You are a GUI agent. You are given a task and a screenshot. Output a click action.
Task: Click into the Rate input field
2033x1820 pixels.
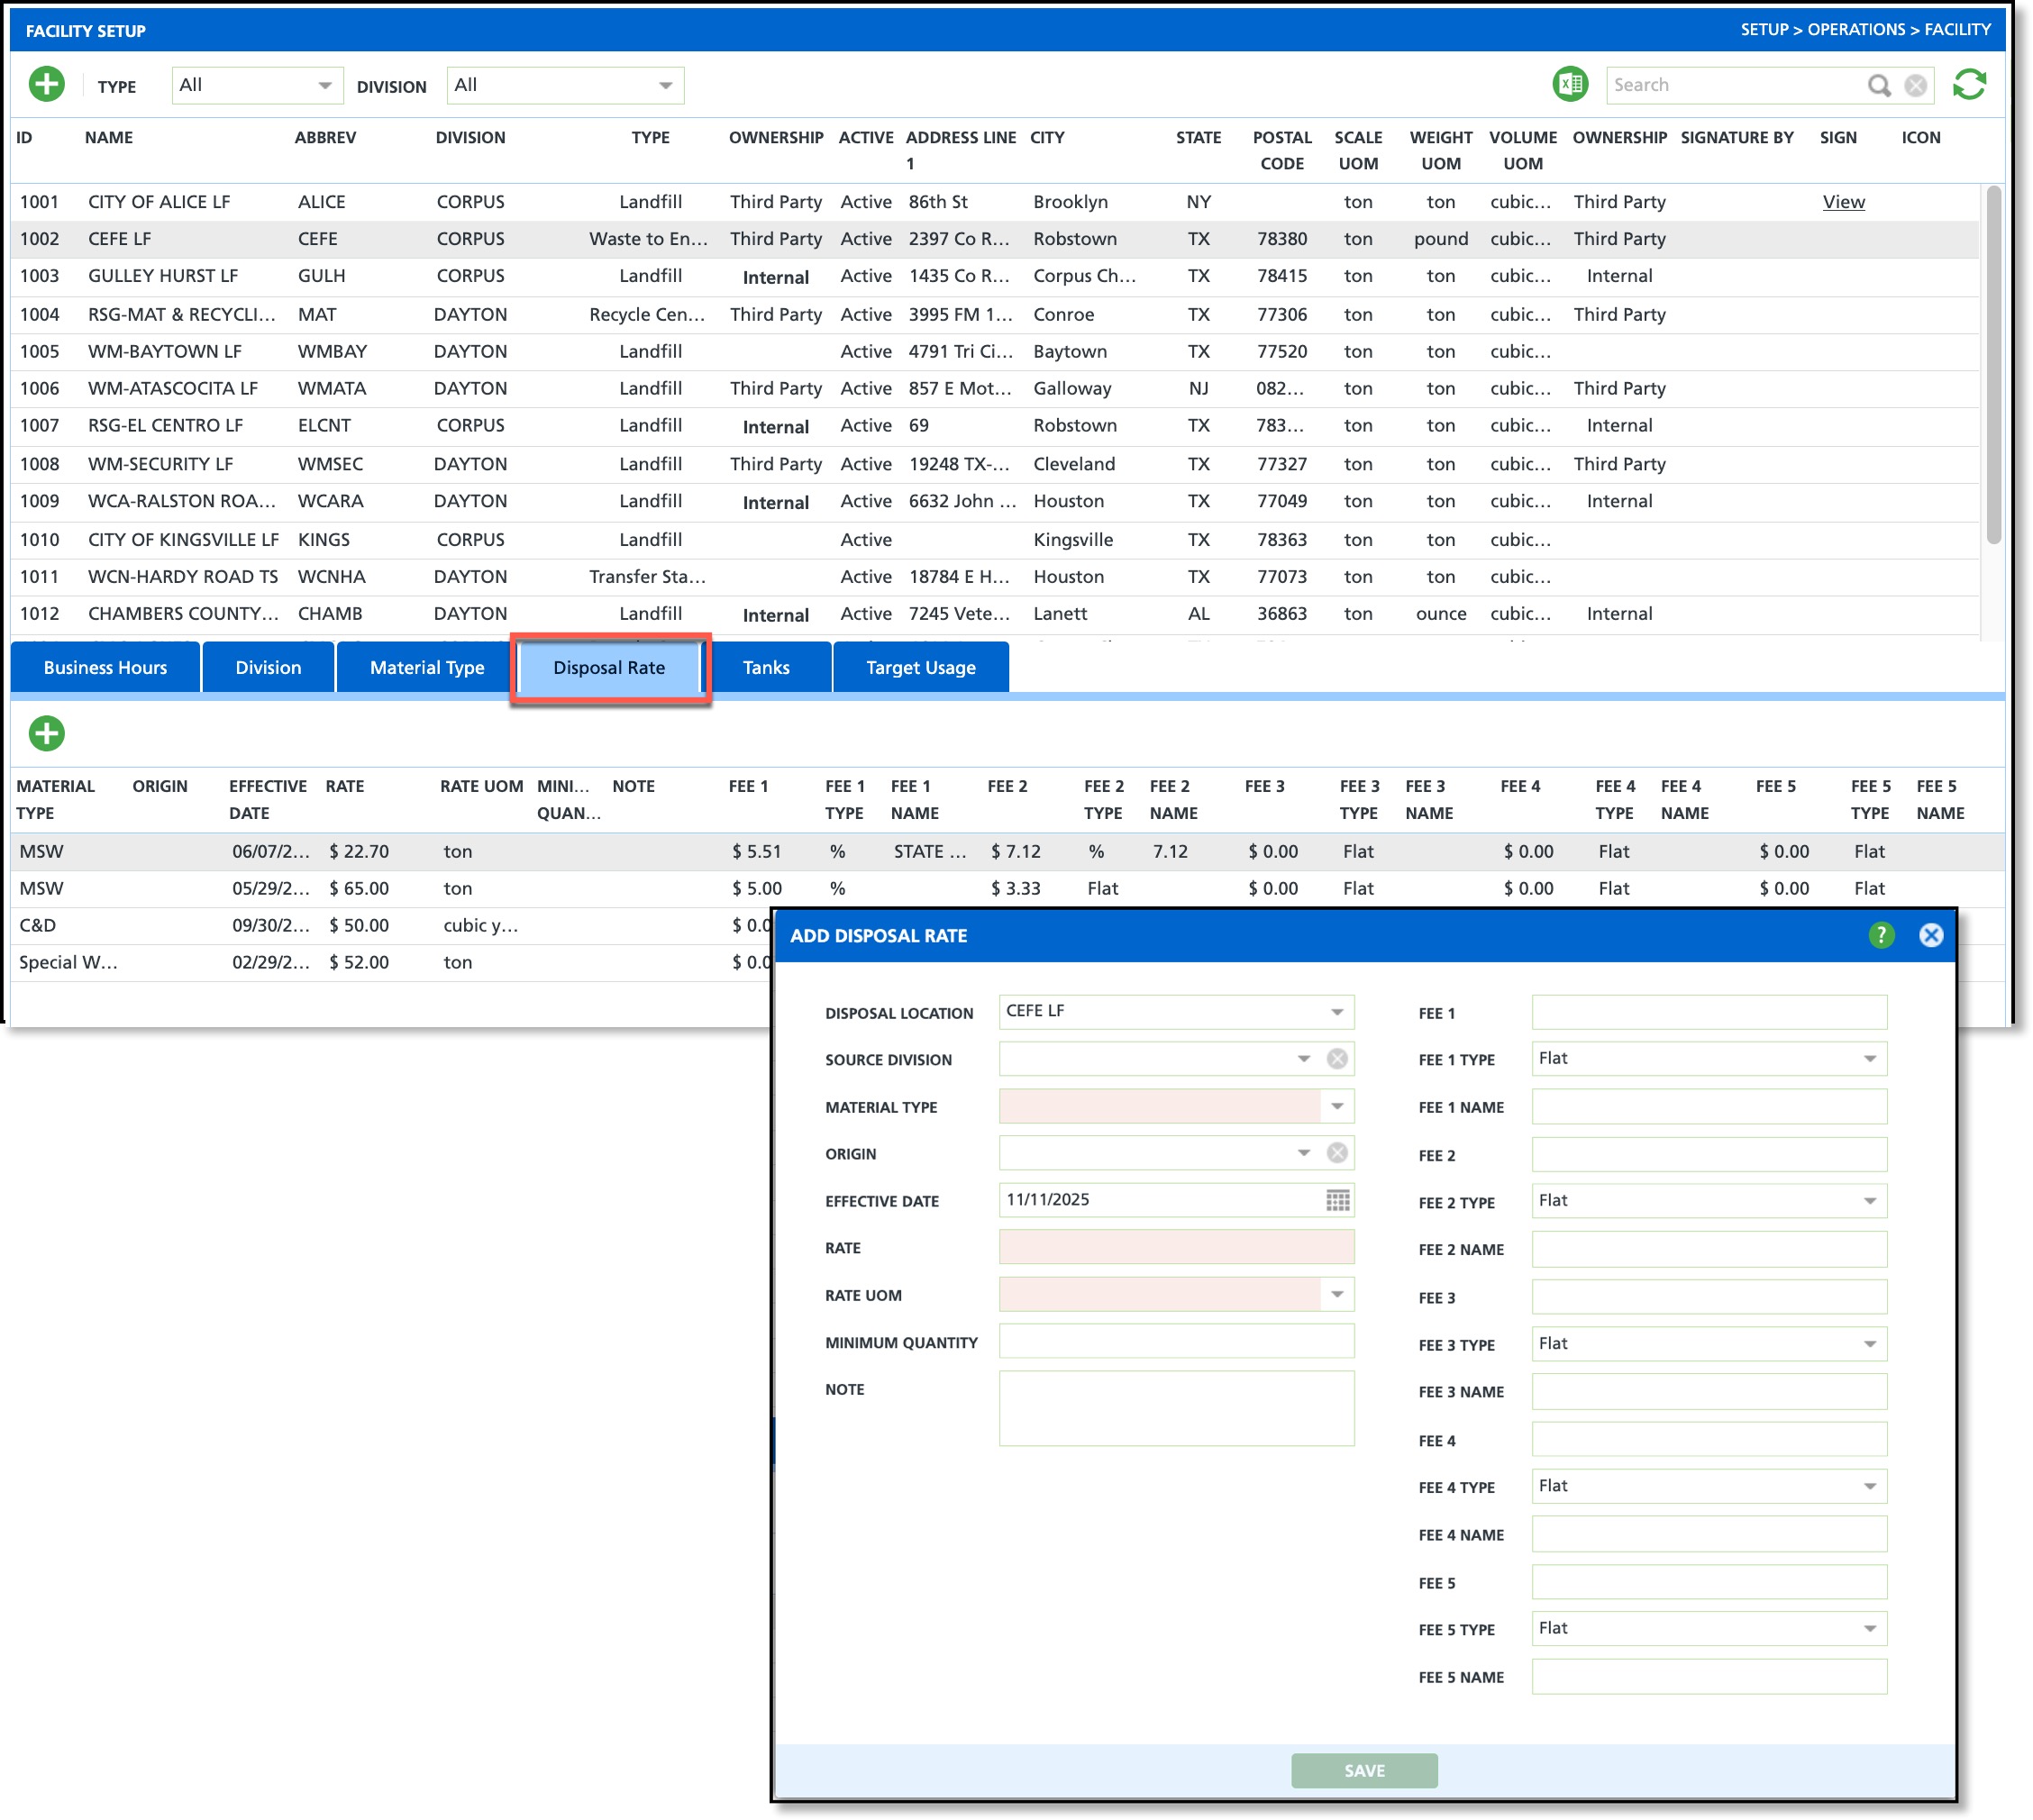1175,1247
